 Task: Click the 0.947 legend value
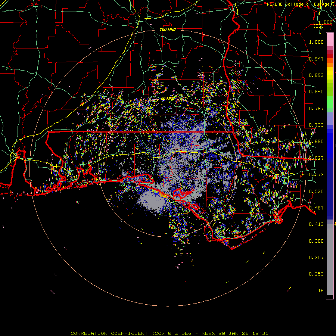(x=316, y=59)
